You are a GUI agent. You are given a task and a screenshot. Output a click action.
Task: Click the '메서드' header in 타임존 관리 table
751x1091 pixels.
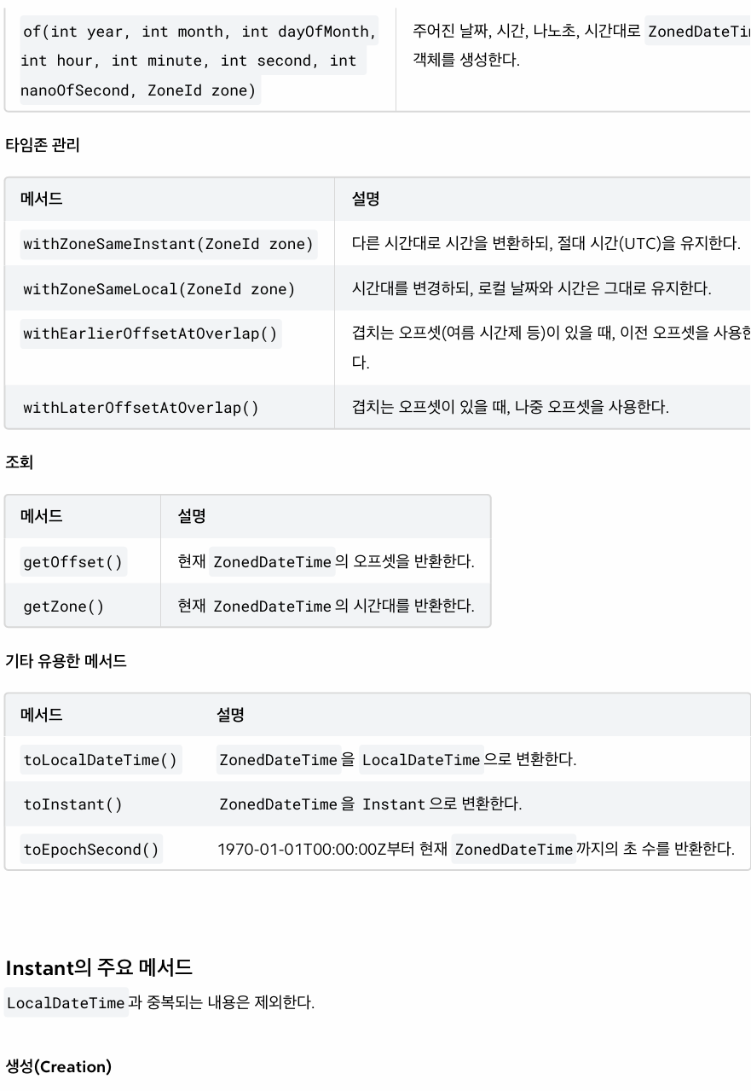click(x=42, y=199)
